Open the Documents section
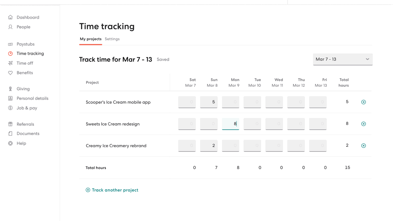 (x=28, y=133)
